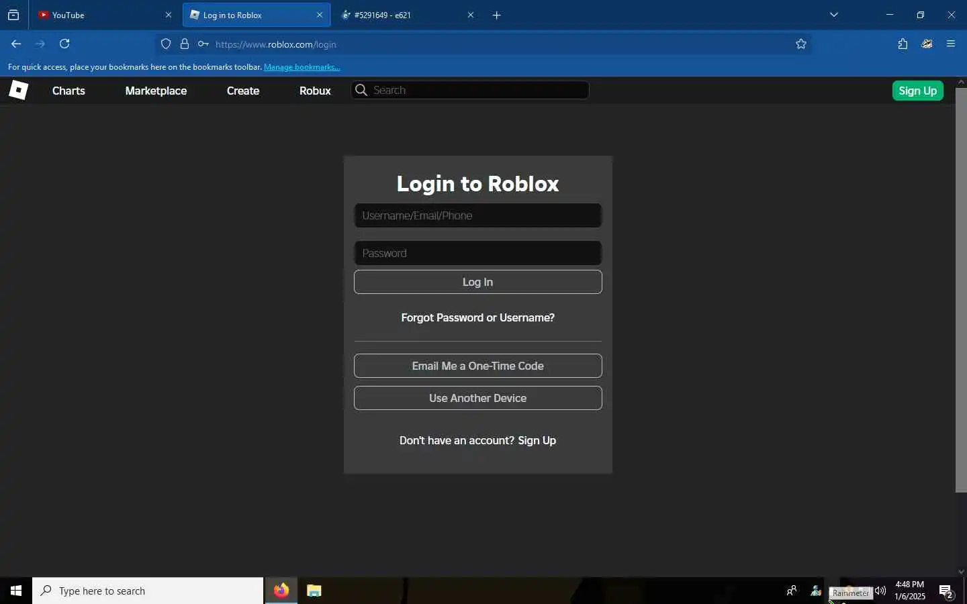This screenshot has width=967, height=604.
Task: Click the People icon in the taskbar
Action: click(x=792, y=591)
